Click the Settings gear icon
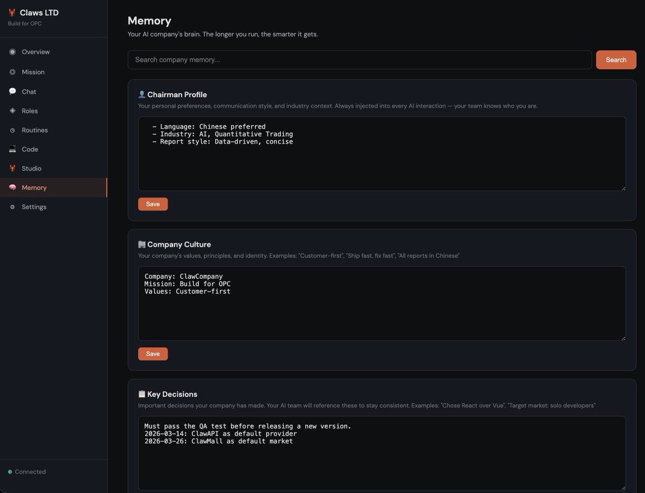 [x=12, y=207]
